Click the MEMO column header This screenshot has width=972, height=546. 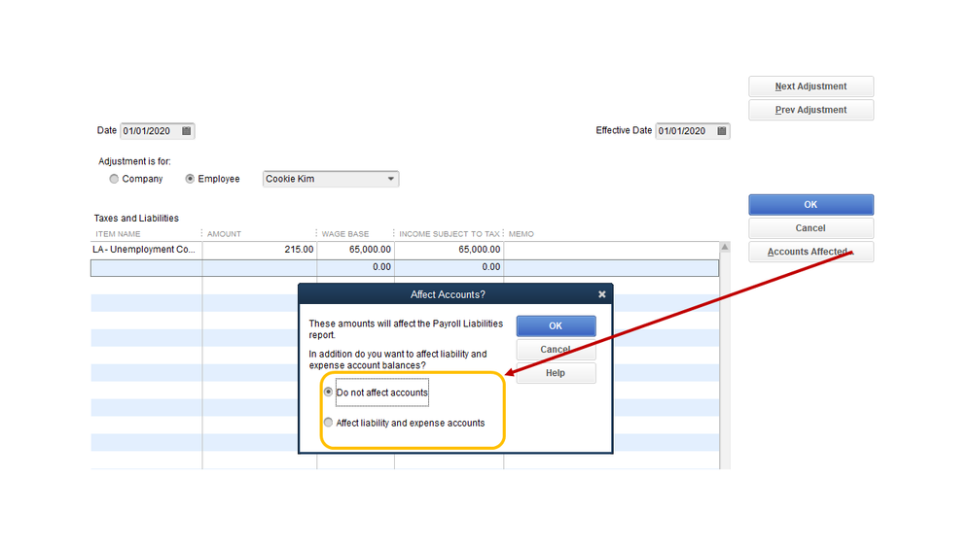(x=522, y=234)
